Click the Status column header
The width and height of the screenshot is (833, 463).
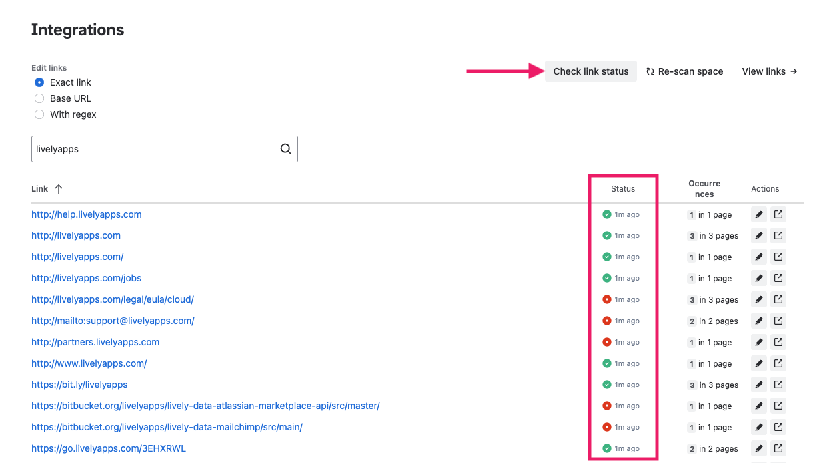[623, 189]
